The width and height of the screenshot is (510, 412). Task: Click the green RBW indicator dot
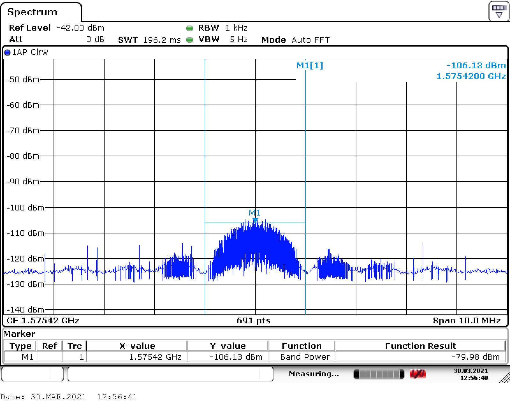tap(190, 28)
